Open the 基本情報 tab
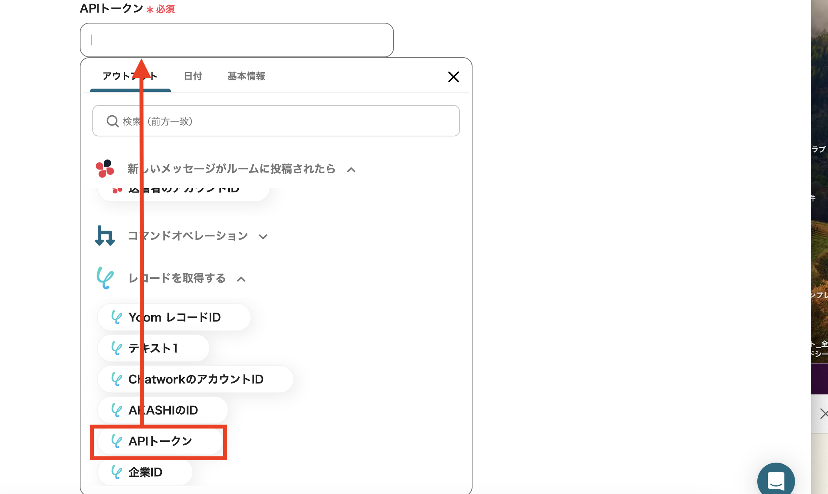This screenshot has width=828, height=494. click(x=246, y=76)
